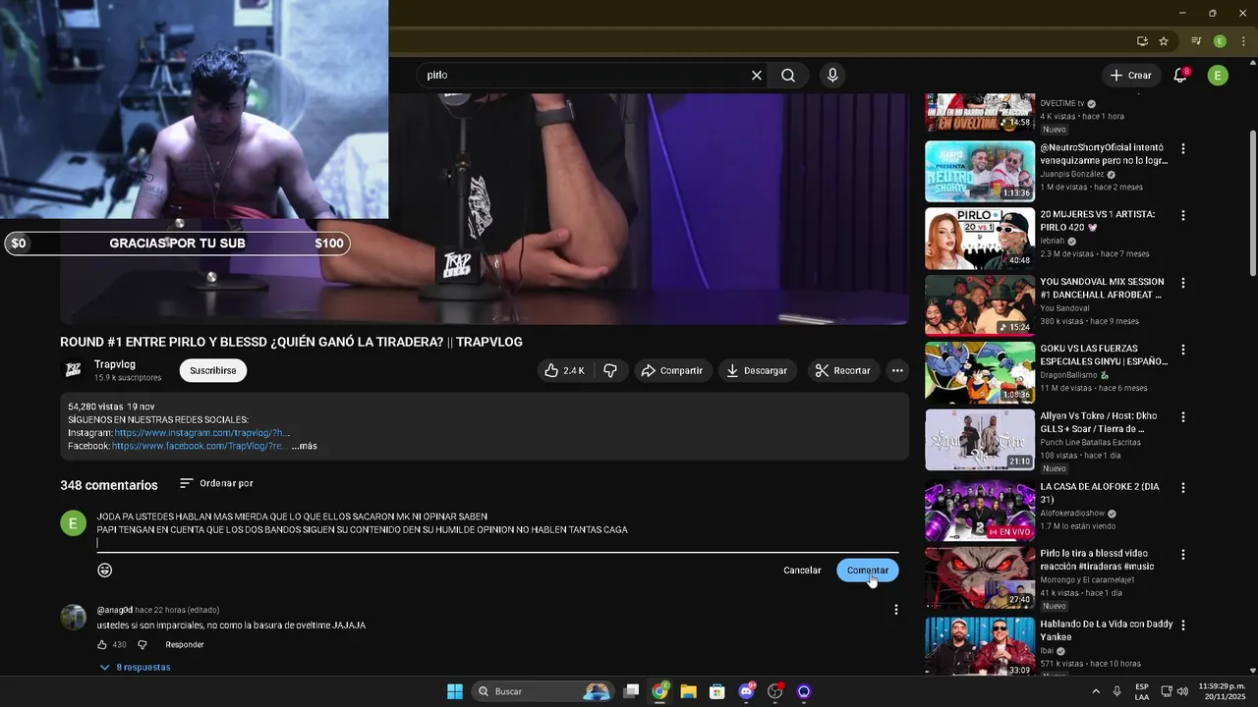Dislike the TrapVlog video
This screenshot has width=1258, height=707.
point(610,370)
